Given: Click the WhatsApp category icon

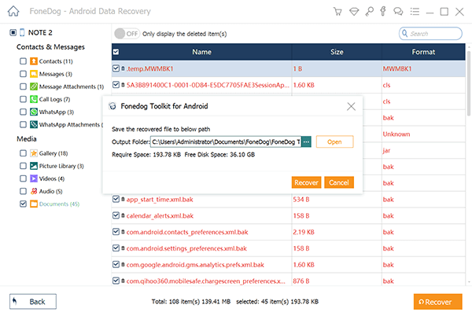Looking at the screenshot, I should pyautogui.click(x=34, y=112).
